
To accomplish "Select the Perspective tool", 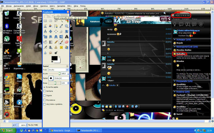I will pos(56,37).
